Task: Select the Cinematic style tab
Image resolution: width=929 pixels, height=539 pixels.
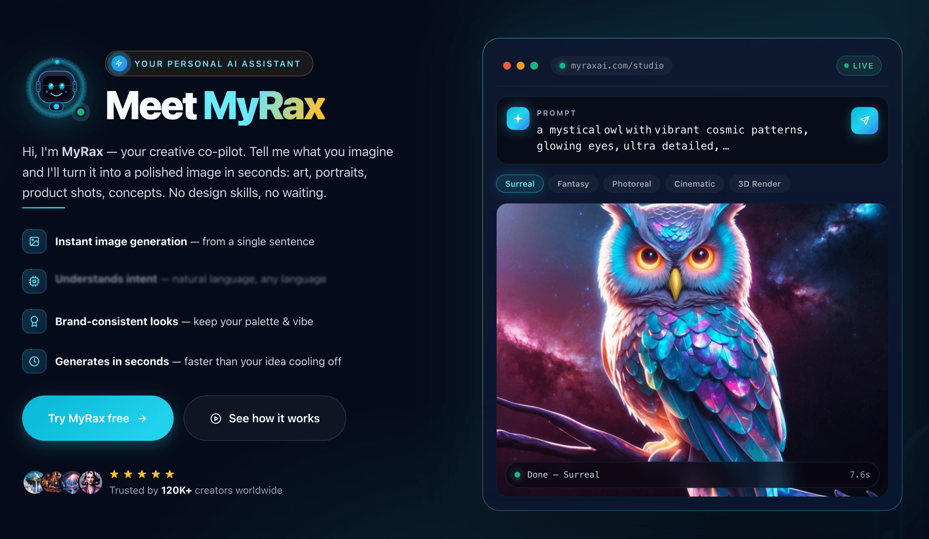Action: click(694, 184)
